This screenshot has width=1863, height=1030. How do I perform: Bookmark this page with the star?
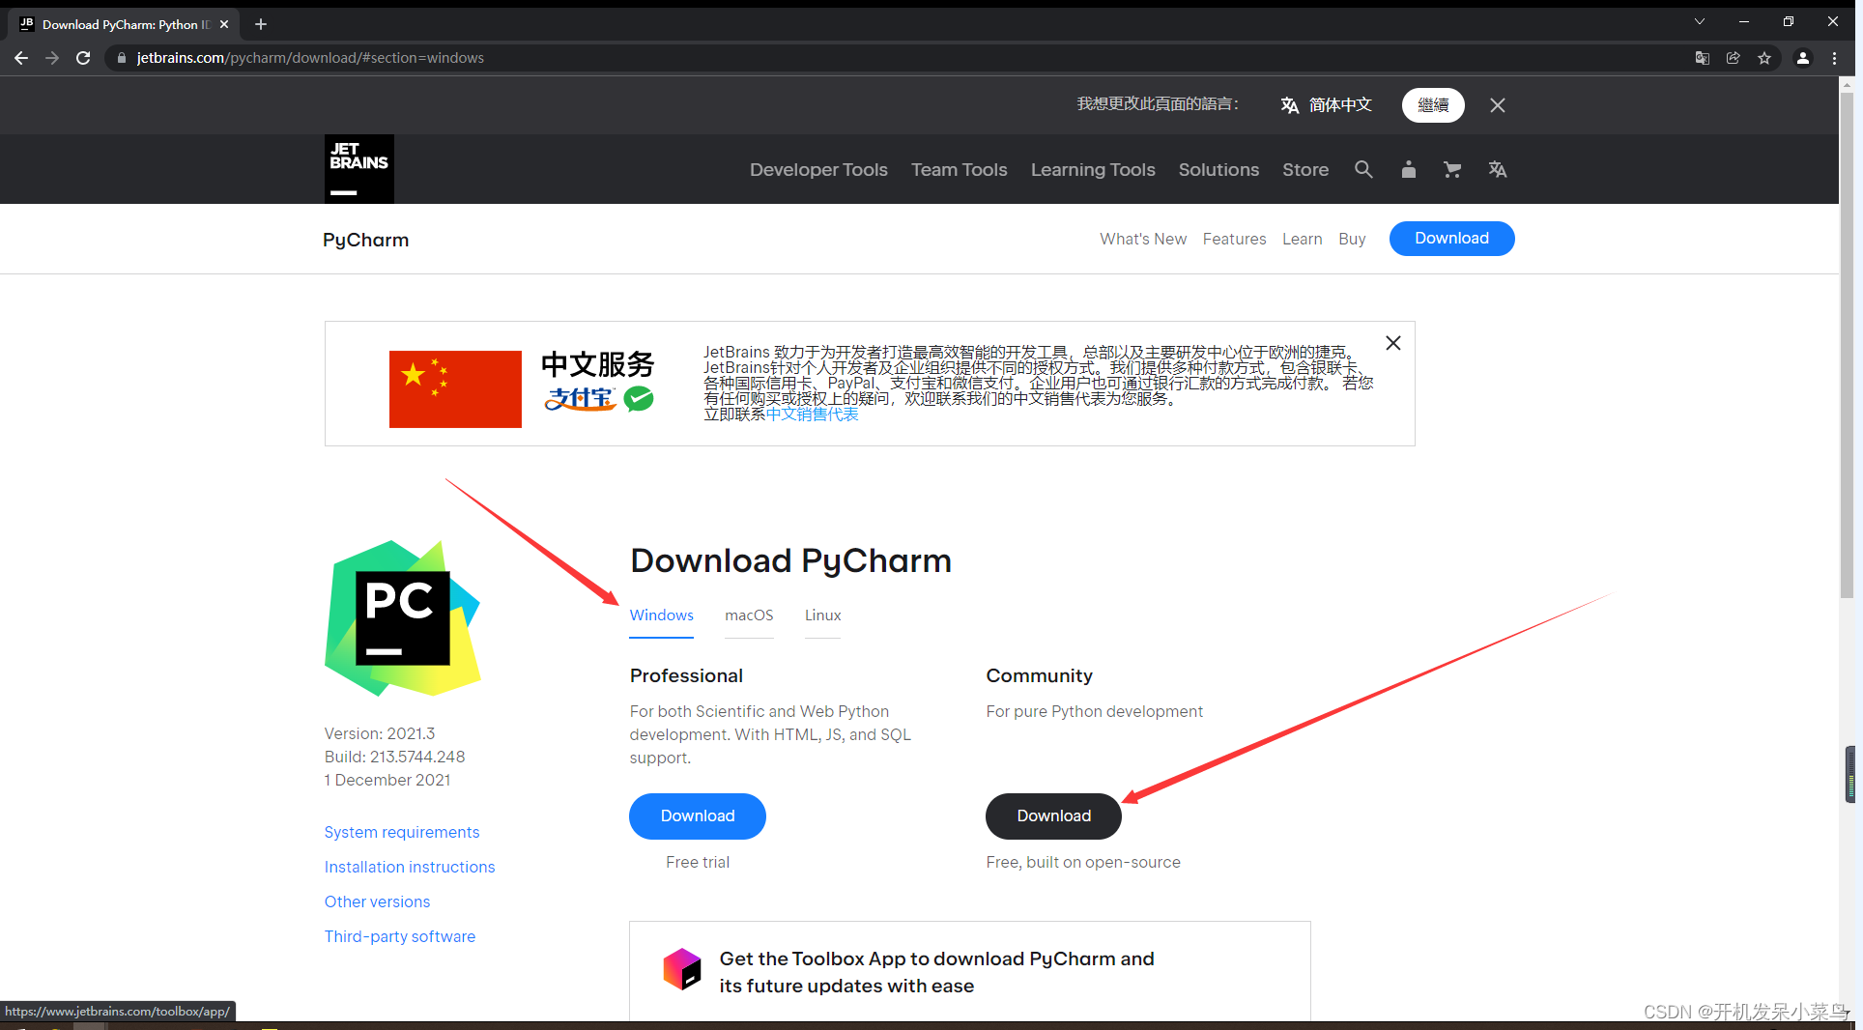[x=1764, y=58]
